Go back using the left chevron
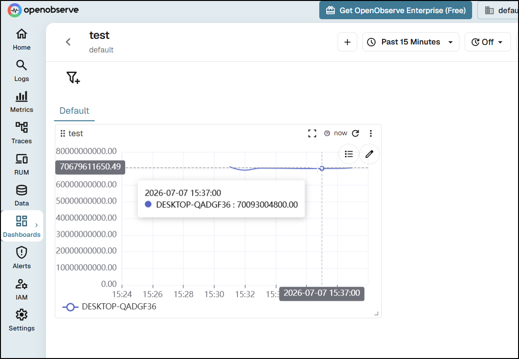519x359 pixels. (68, 42)
